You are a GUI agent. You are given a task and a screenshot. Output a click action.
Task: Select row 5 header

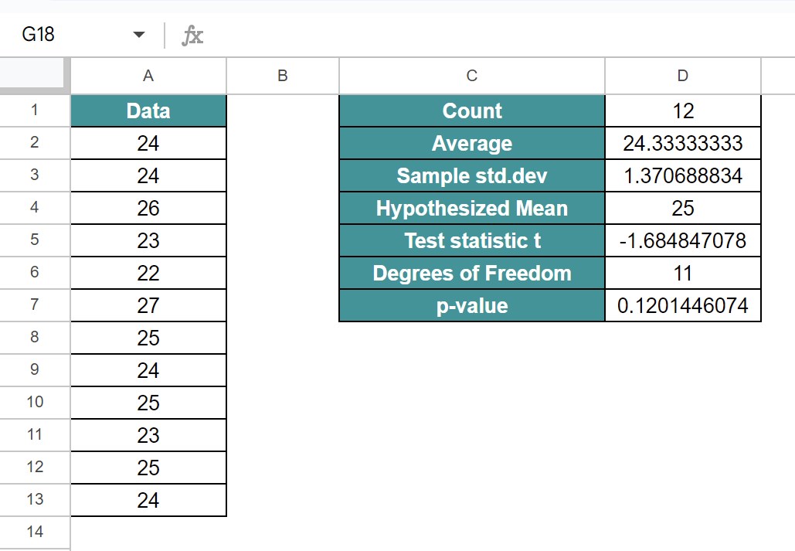[x=35, y=240]
